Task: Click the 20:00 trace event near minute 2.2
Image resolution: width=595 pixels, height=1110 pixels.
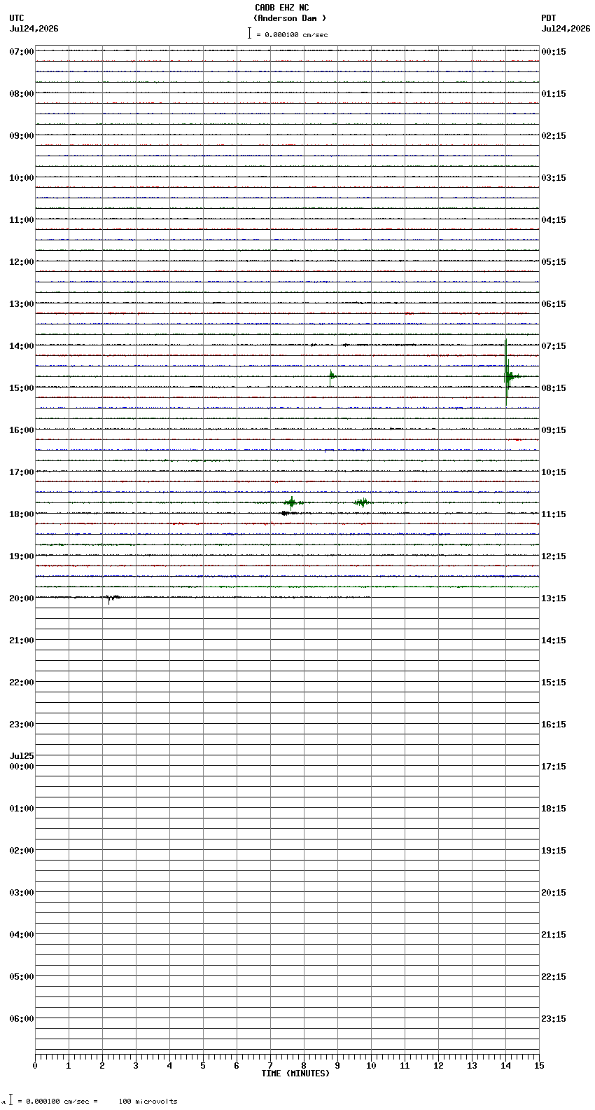Action: (111, 598)
